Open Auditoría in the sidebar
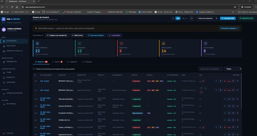 14,82
